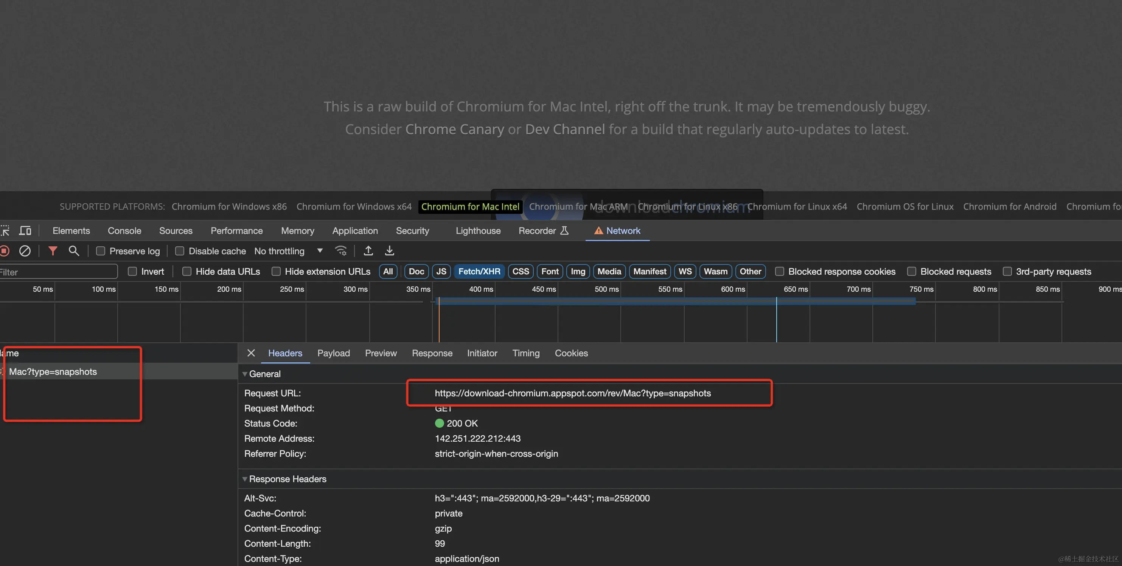Switch to the Console panel tab
The width and height of the screenshot is (1122, 566).
click(x=124, y=230)
